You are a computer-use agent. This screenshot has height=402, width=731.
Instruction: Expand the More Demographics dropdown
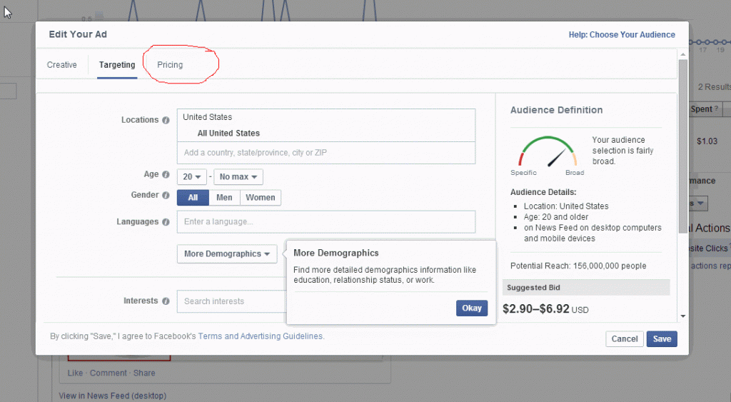(227, 254)
